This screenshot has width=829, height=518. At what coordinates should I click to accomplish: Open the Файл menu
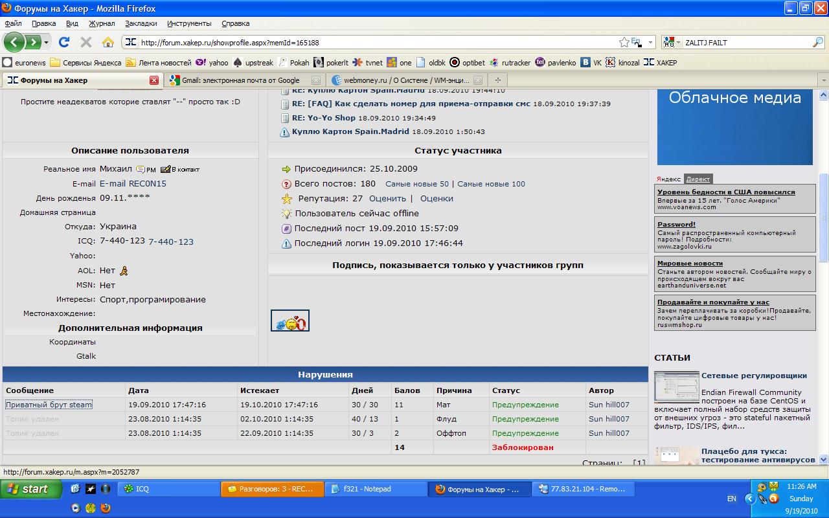pyautogui.click(x=13, y=23)
